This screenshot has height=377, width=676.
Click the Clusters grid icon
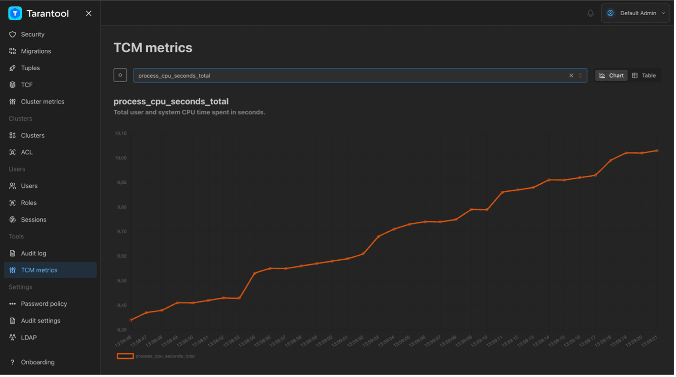[13, 136]
